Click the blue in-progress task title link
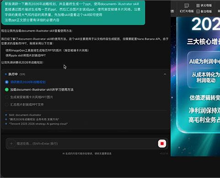 point(28,82)
